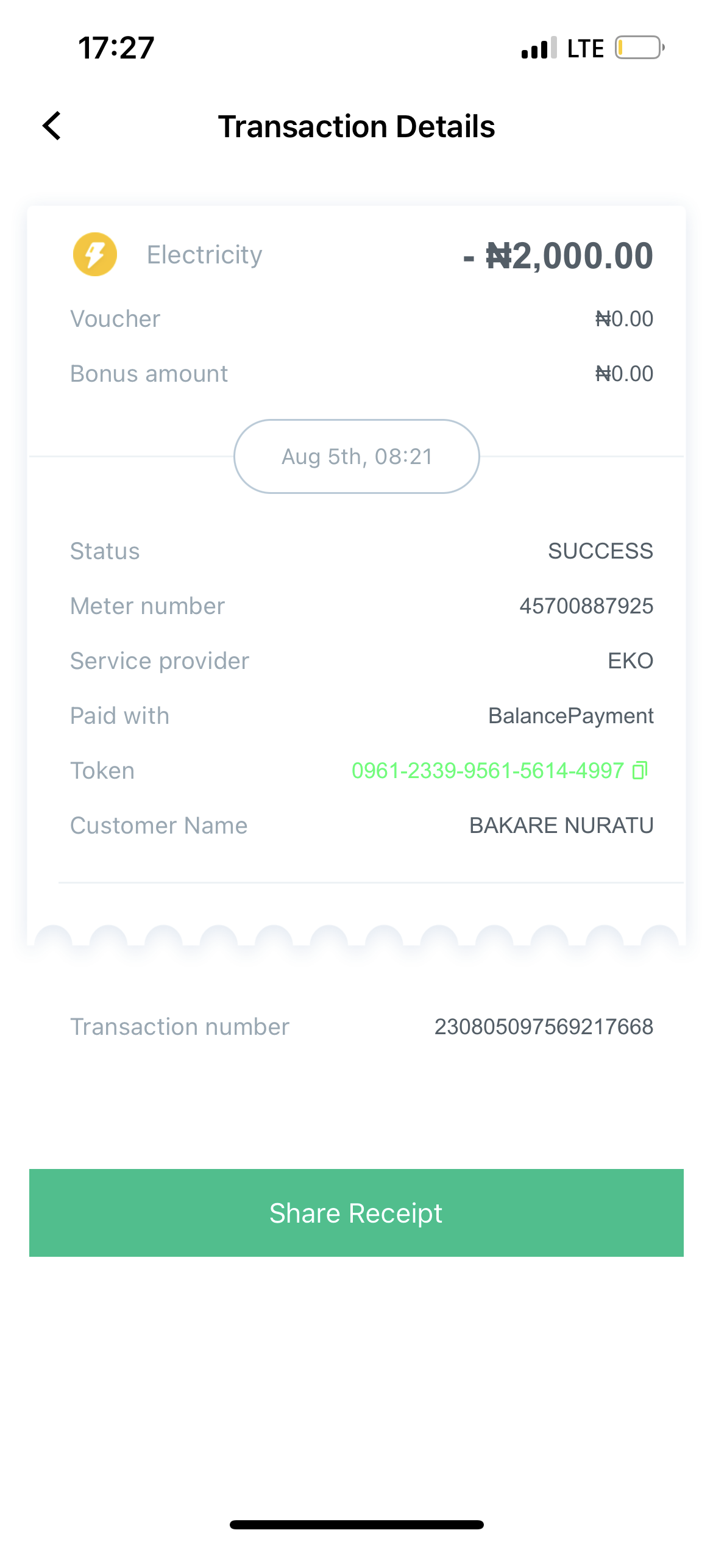Tap the battery indicator in status bar
The image size is (713, 1544).
639,48
